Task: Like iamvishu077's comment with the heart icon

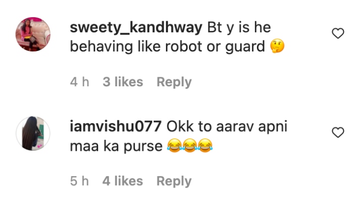Action: (338, 132)
